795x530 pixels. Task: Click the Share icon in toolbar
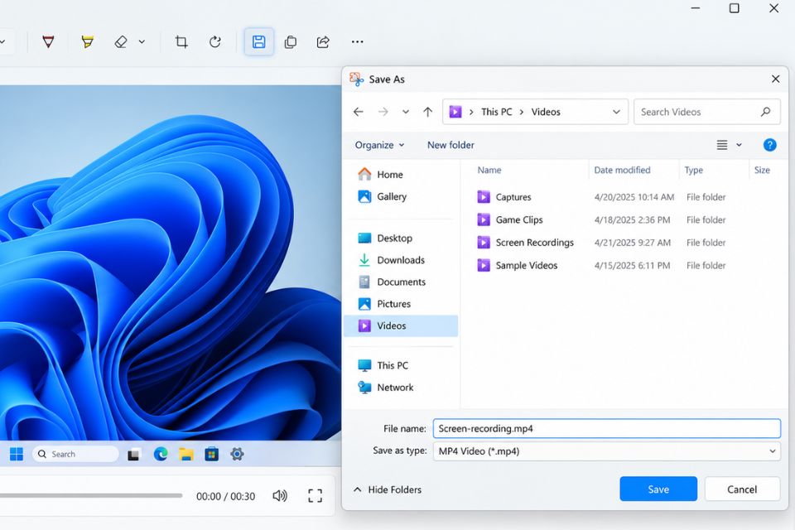click(x=323, y=41)
